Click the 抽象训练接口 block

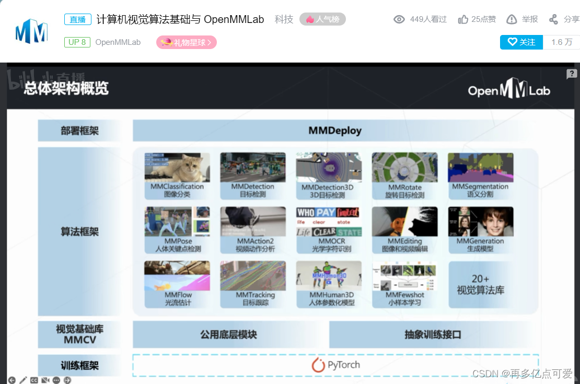tap(433, 334)
